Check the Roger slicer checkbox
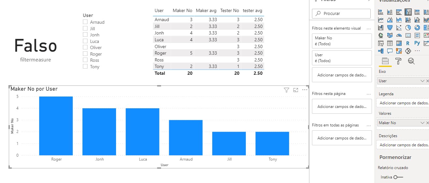Screen dimensions: 429x183 [85, 54]
